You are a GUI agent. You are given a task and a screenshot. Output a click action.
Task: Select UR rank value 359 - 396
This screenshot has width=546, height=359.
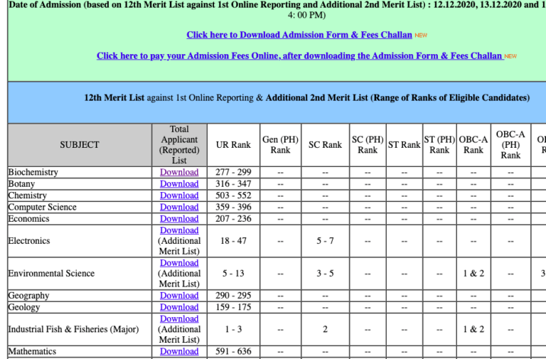(x=233, y=207)
